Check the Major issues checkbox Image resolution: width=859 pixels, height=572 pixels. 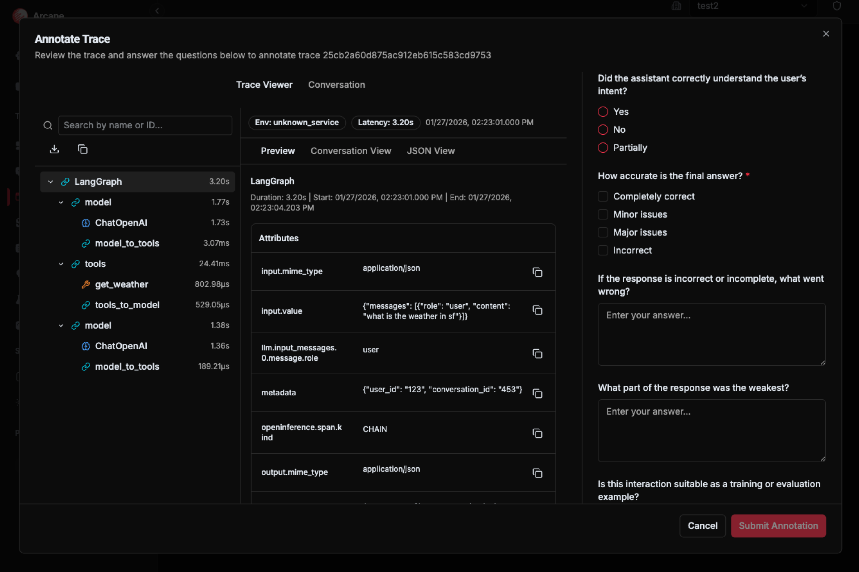pyautogui.click(x=603, y=232)
